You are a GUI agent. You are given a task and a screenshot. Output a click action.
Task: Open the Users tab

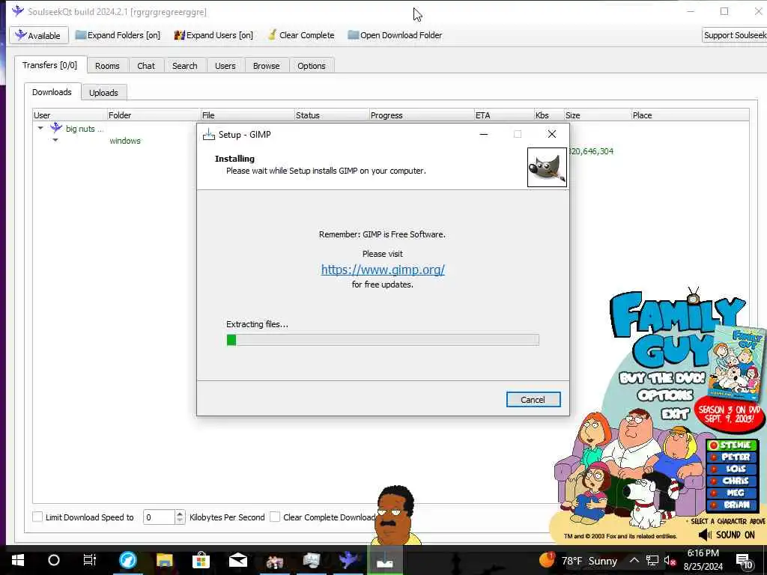click(225, 66)
